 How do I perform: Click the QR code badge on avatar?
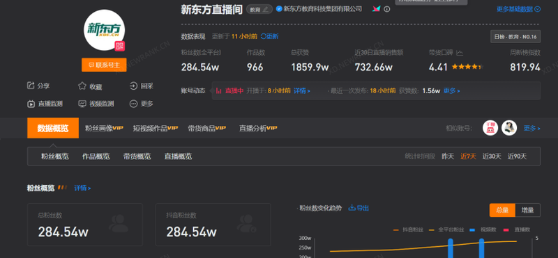pyautogui.click(x=119, y=46)
